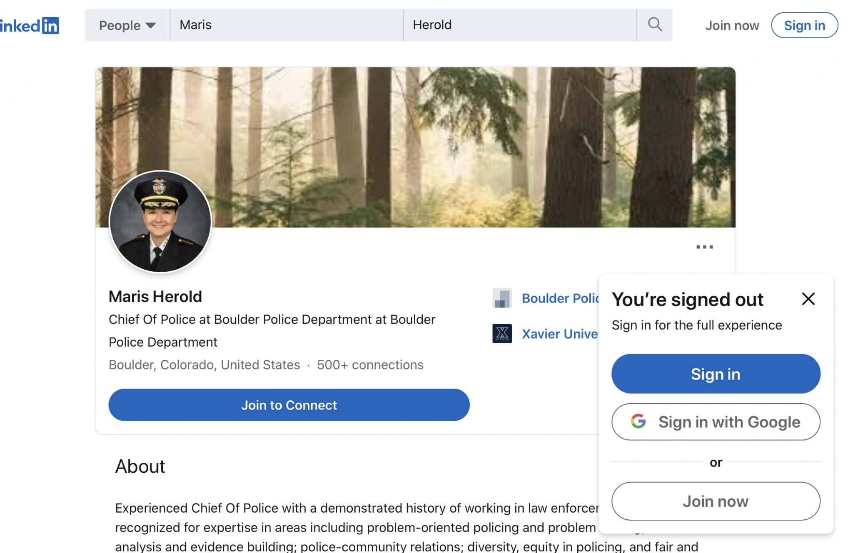Click the Boulder Police Department logo icon

point(502,298)
